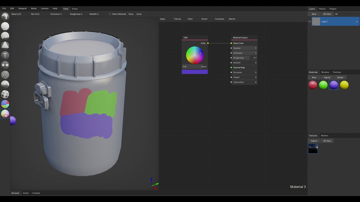Select the Clone tool with two dots
Screen dimensions: 360x202
point(5,65)
